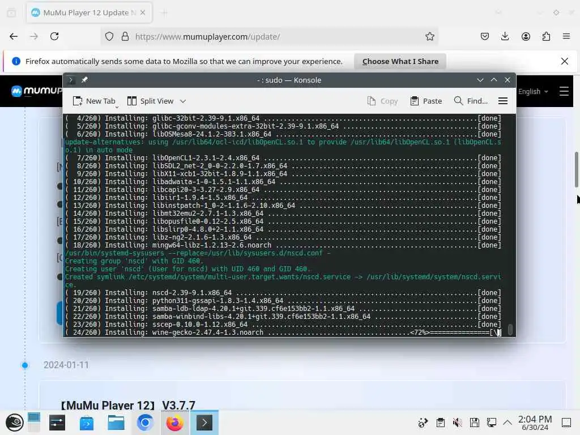Open the Firefox account icon
The width and height of the screenshot is (580, 435).
(x=526, y=36)
